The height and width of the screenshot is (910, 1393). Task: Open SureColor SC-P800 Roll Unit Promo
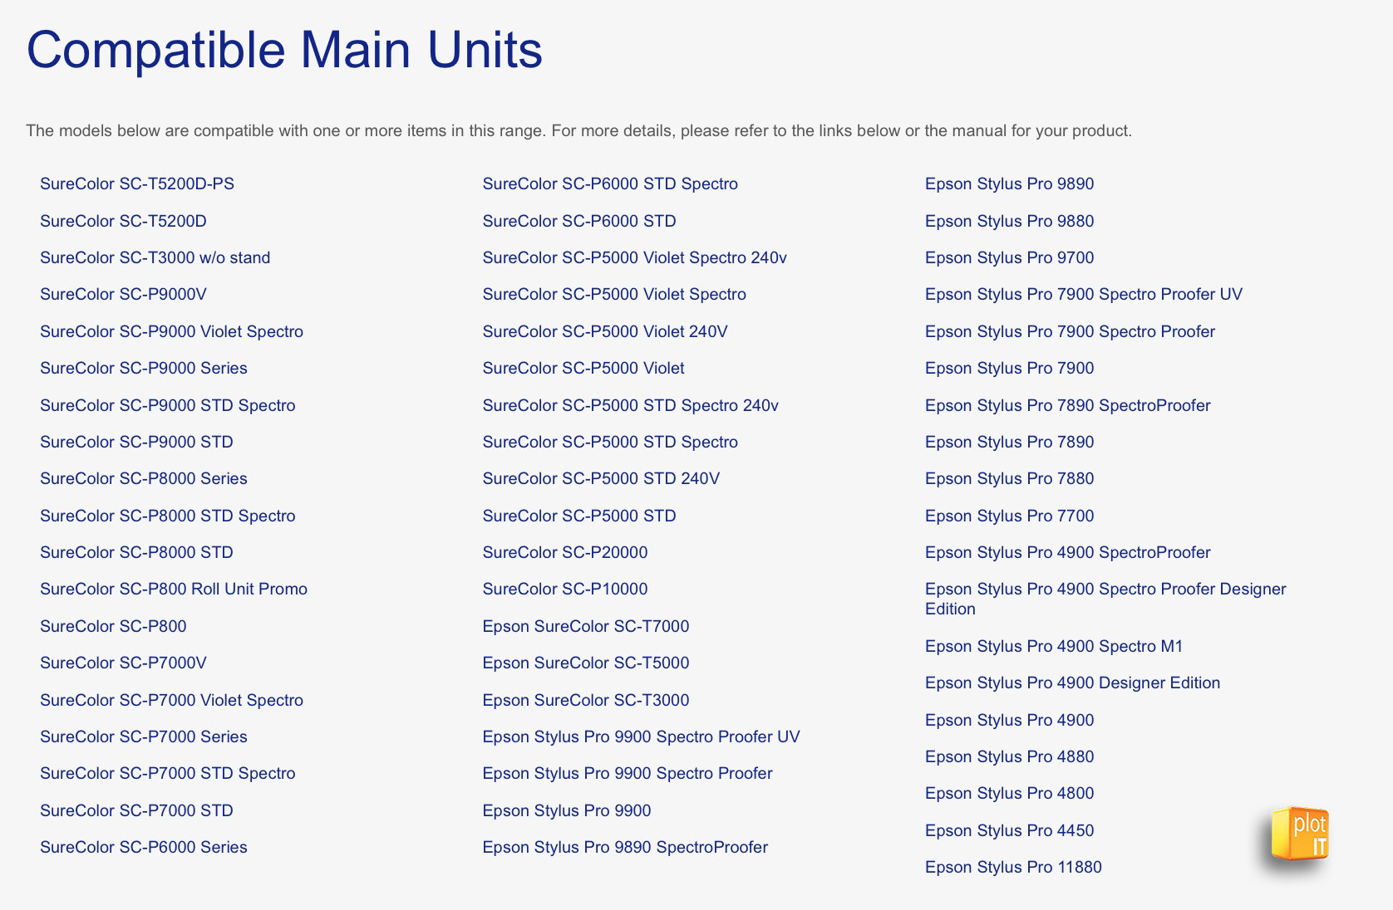[x=174, y=589]
